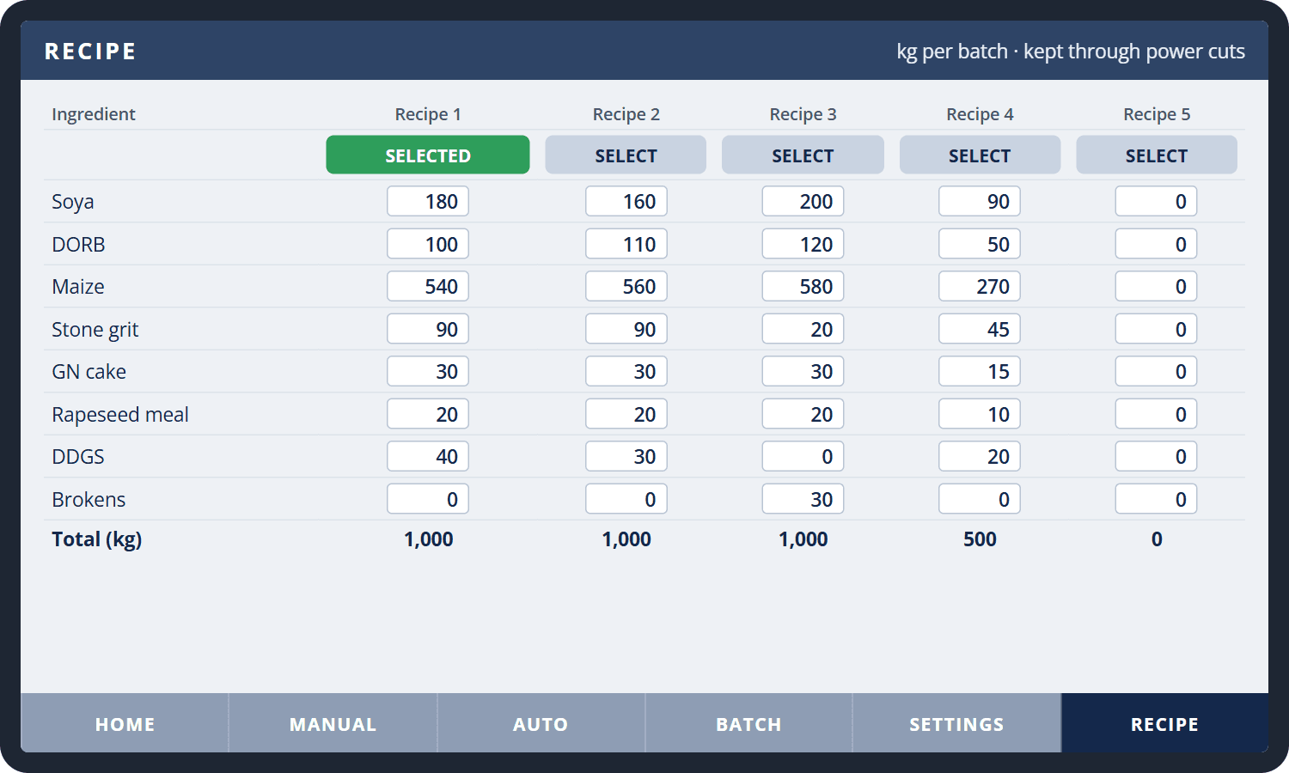Edit Brokens amount in Recipe 3
The width and height of the screenshot is (1289, 773).
803,499
